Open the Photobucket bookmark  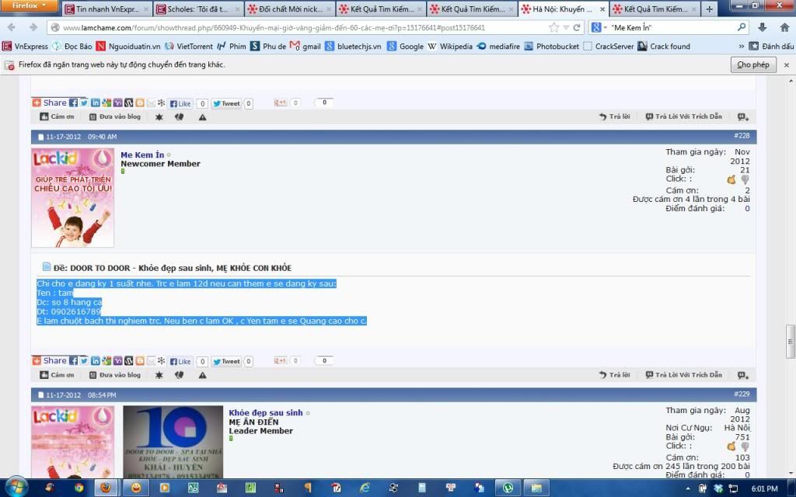pos(552,46)
